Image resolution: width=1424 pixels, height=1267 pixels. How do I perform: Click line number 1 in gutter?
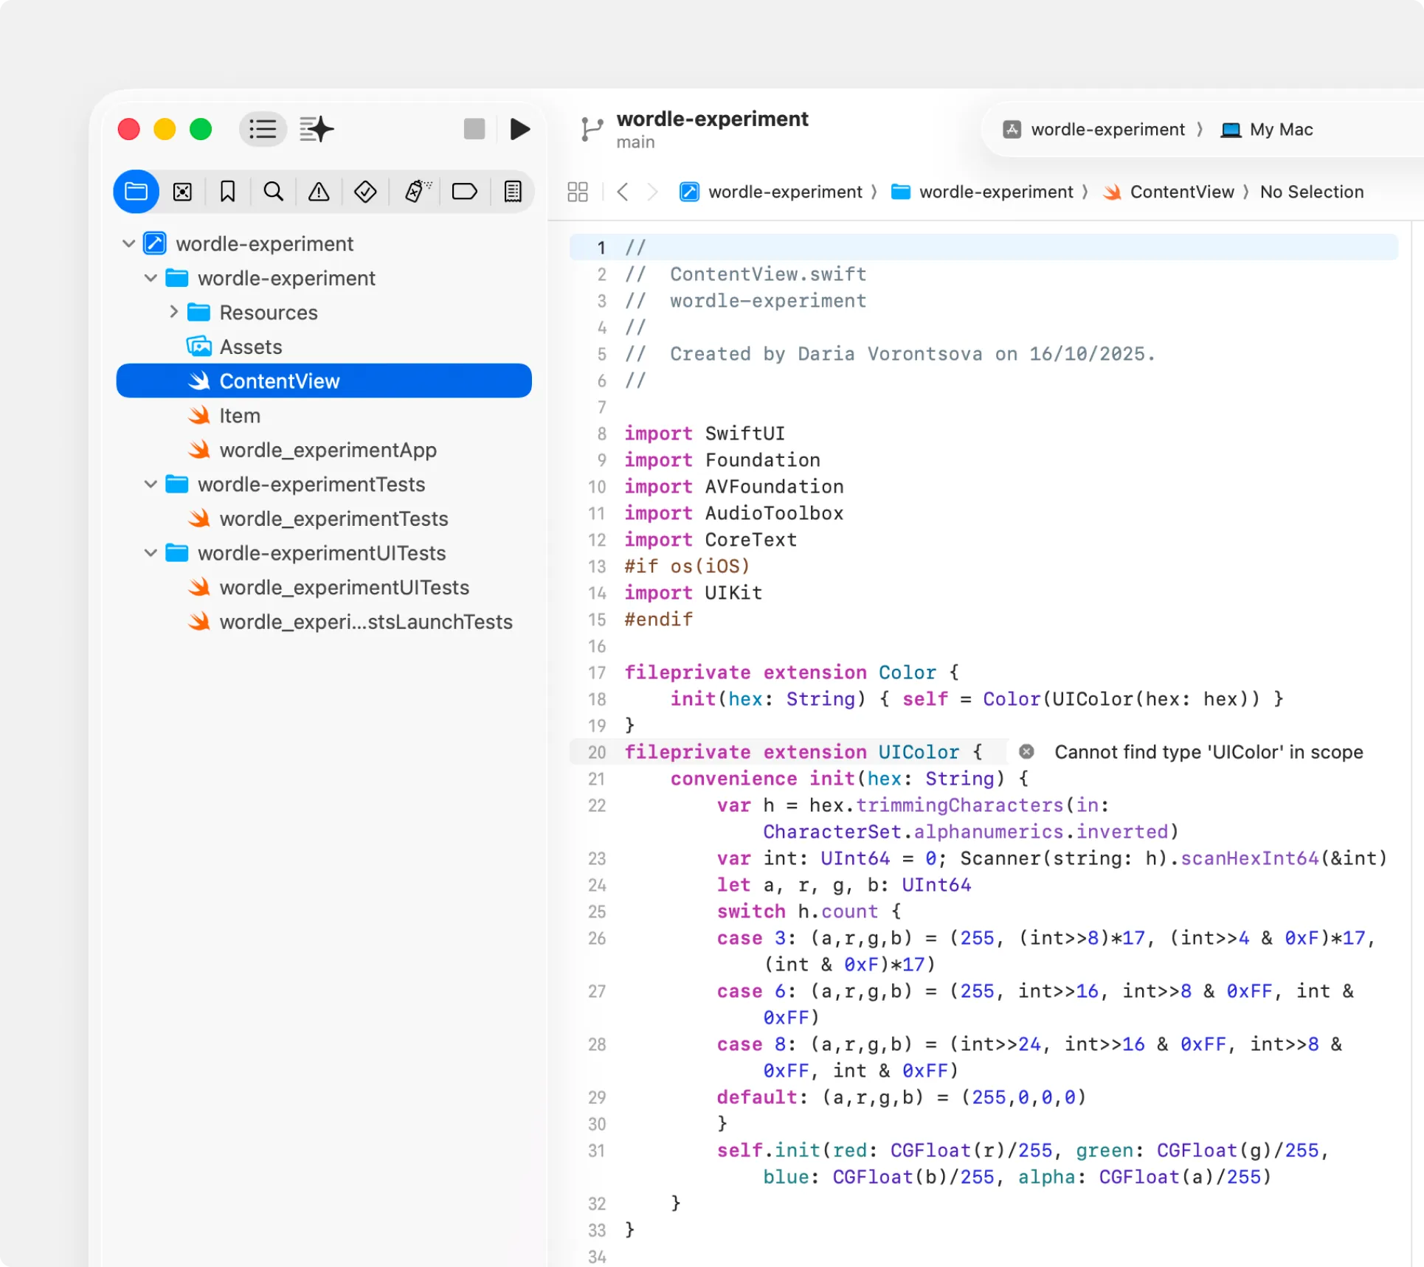coord(601,247)
